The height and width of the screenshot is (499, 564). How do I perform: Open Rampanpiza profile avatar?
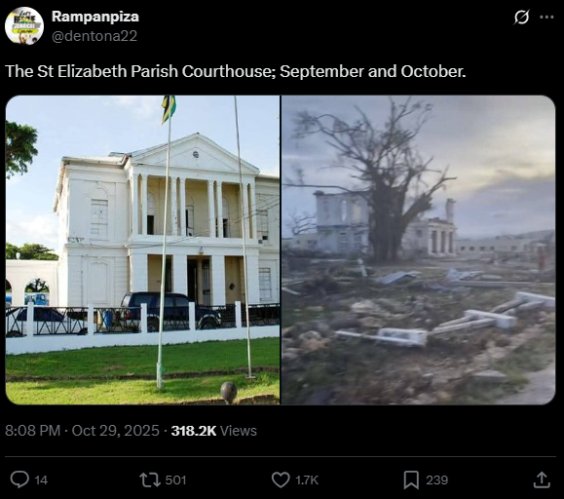[x=24, y=26]
